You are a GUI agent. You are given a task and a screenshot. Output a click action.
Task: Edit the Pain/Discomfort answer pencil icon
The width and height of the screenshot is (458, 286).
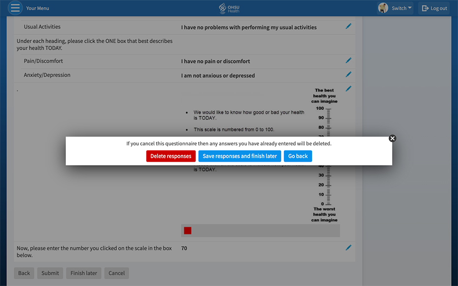pyautogui.click(x=348, y=60)
